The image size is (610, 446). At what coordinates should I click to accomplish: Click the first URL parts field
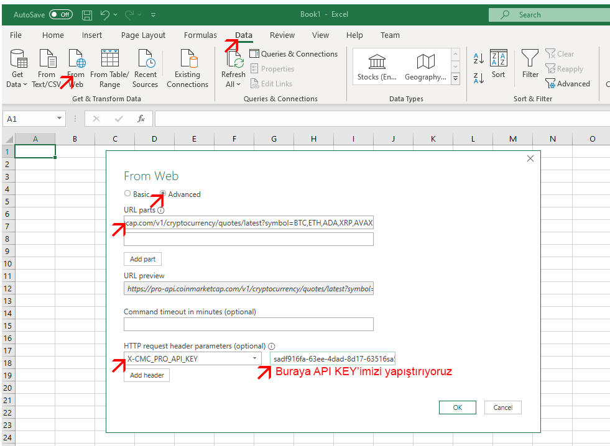249,222
